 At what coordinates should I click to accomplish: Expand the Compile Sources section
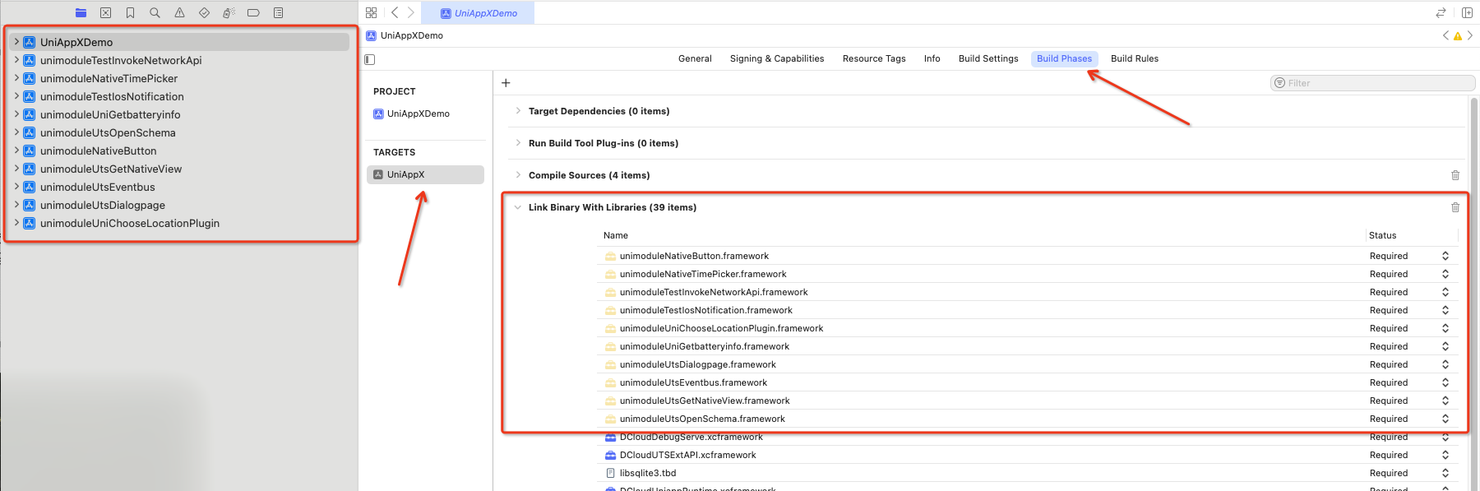tap(517, 175)
